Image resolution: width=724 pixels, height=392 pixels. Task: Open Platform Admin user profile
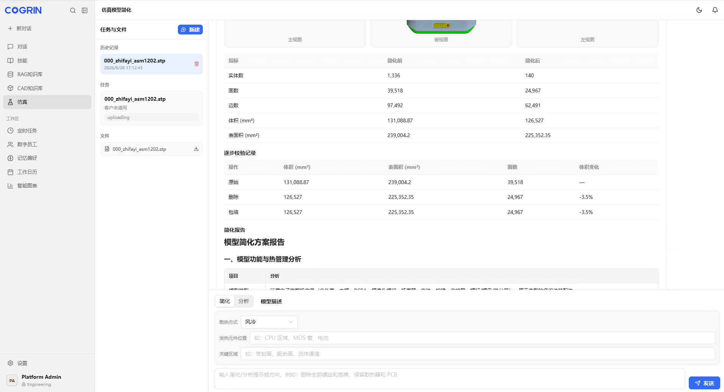[47, 380]
